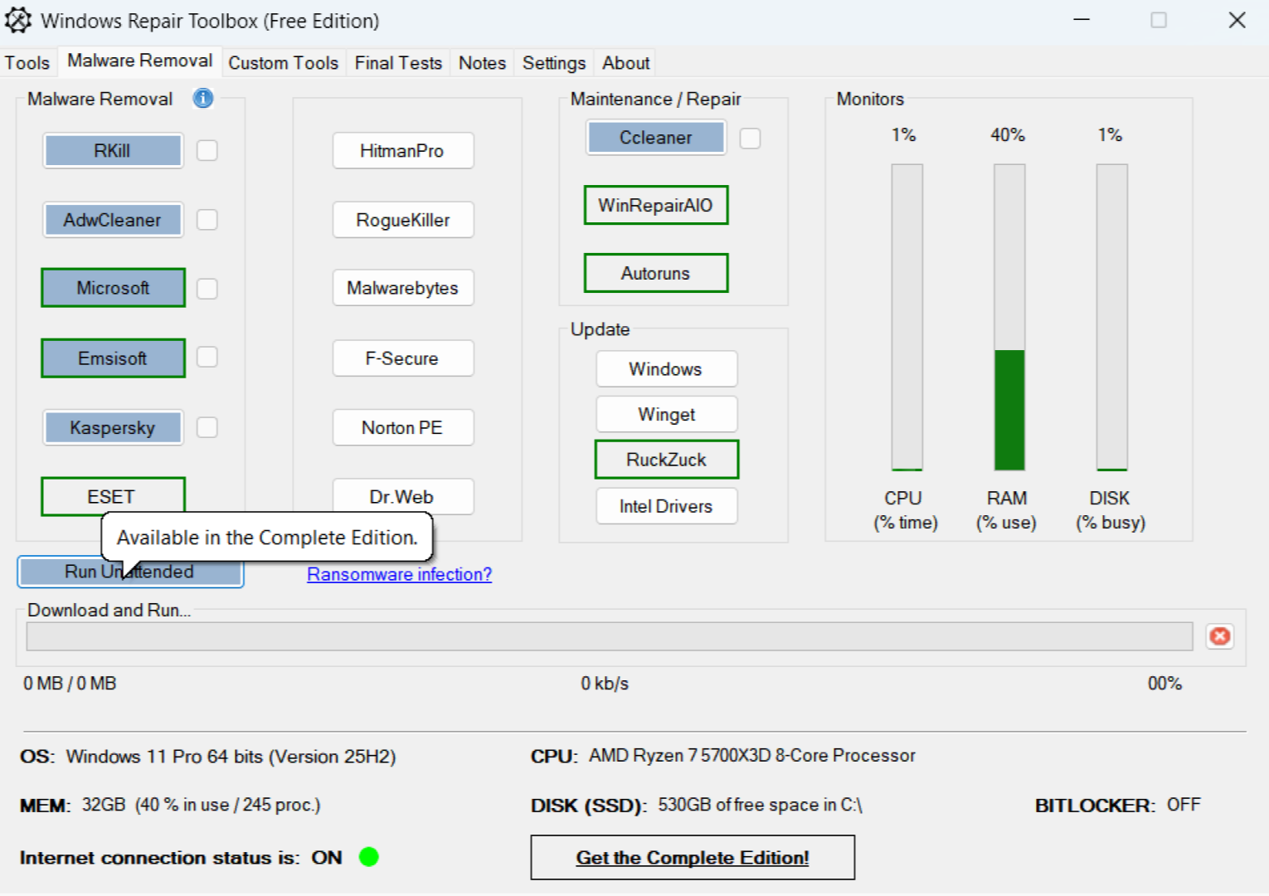This screenshot has width=1269, height=896.
Task: Click the blue info icon beside Malware Removal
Action: pos(203,98)
